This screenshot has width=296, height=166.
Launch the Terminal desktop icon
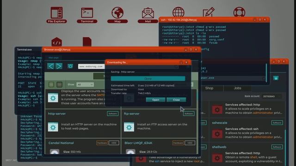(x=87, y=15)
